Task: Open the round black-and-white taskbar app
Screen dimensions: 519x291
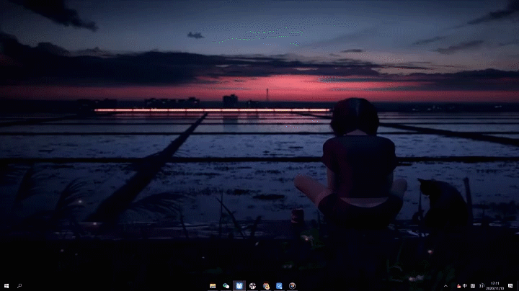Action: tap(253, 285)
